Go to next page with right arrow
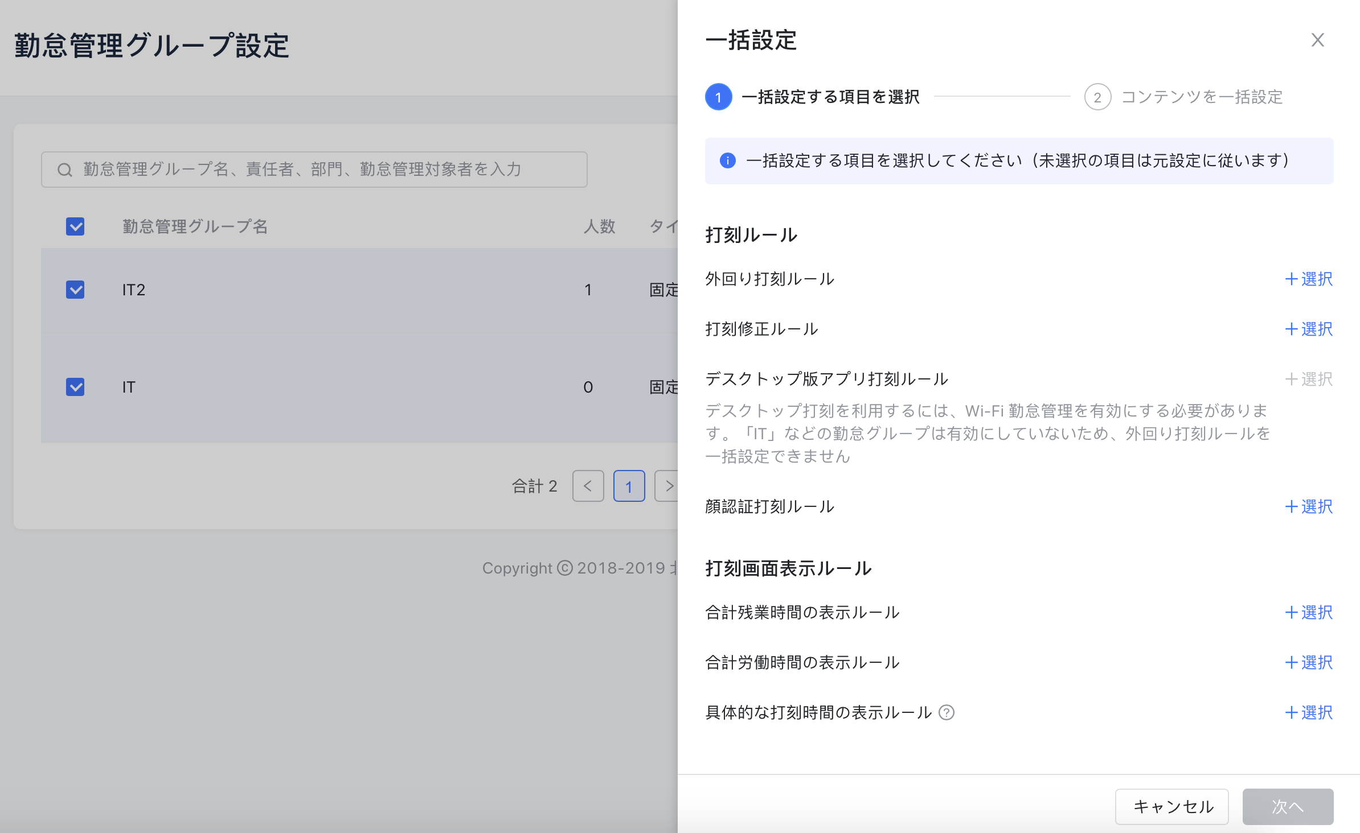Screen dimensions: 1360x833 668,486
